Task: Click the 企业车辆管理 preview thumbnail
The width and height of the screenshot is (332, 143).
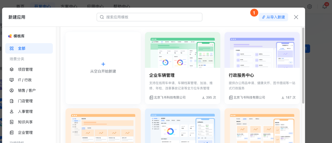Action: 183,50
